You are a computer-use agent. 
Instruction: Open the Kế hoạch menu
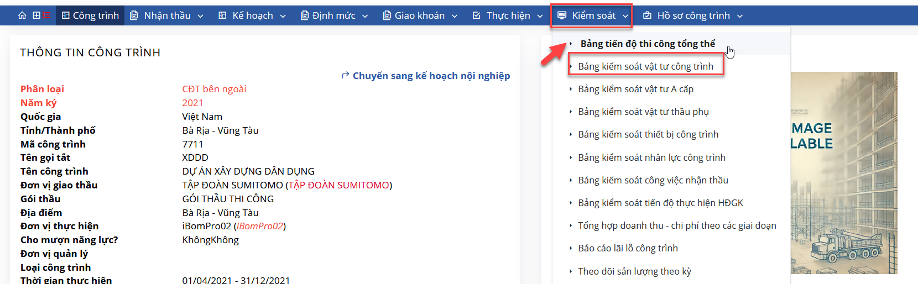click(252, 15)
